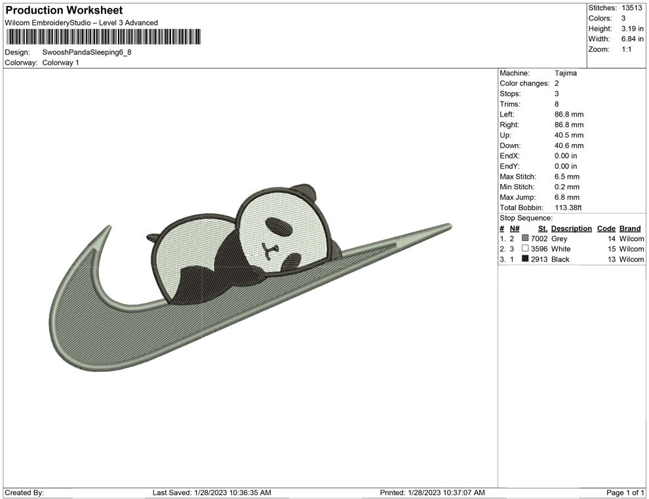This screenshot has width=649, height=499.
Task: Click the Width value '6.84 in'
Action: tap(632, 39)
